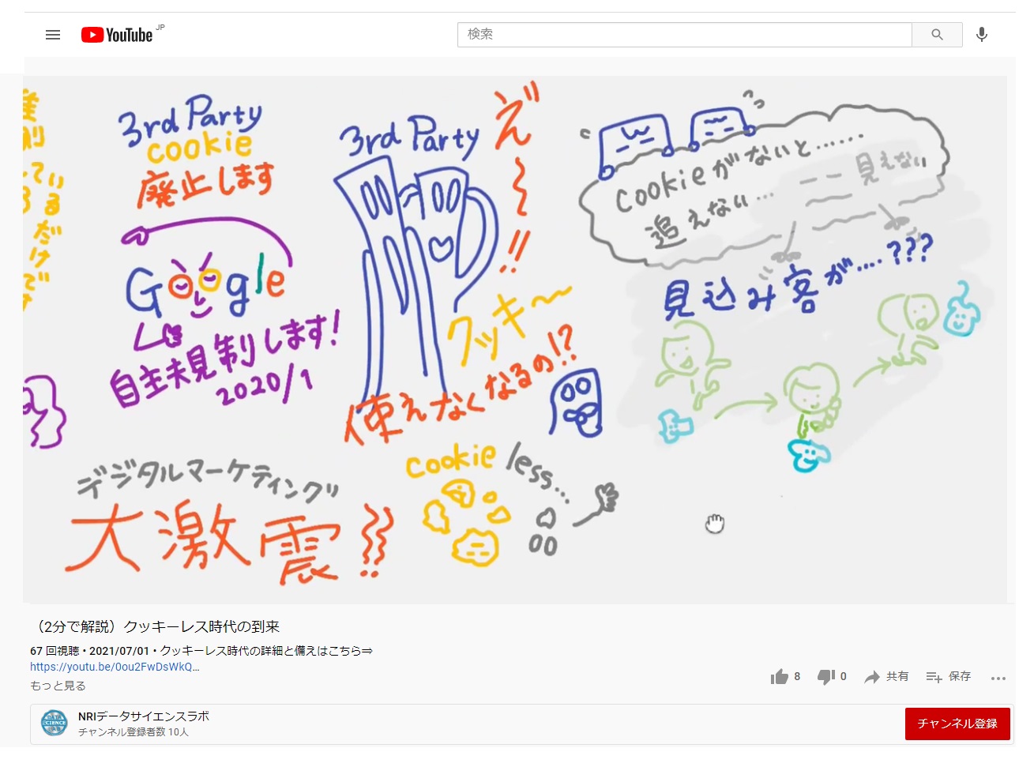This screenshot has width=1034, height=767.
Task: Subscribe using チャンネル登録 button
Action: pyautogui.click(x=957, y=724)
